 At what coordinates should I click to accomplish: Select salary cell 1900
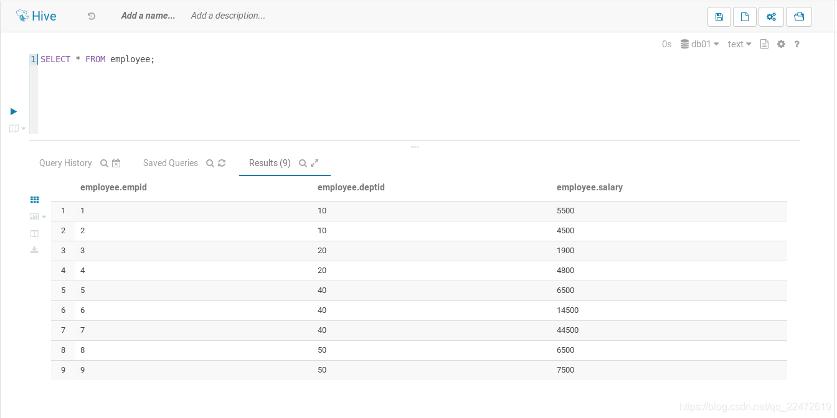click(x=565, y=251)
